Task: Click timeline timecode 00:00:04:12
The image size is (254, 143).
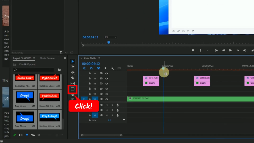Action: pos(91,64)
